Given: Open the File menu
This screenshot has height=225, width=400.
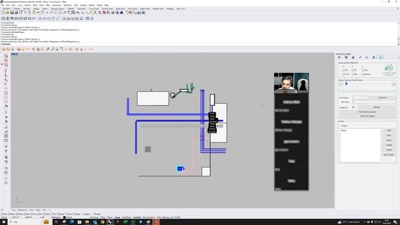Looking at the screenshot, I should pyautogui.click(x=2, y=5).
